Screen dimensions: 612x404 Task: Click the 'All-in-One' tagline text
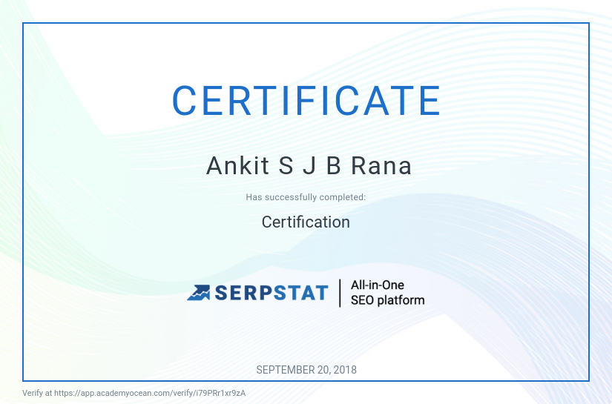pyautogui.click(x=378, y=285)
